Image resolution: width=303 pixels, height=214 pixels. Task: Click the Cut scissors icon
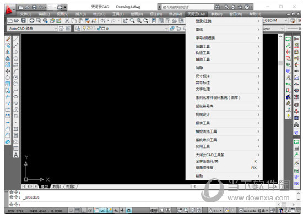67,20
